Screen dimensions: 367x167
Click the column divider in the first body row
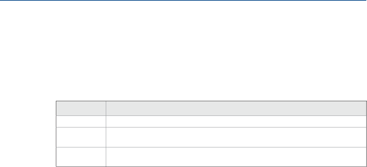[x=106, y=121]
